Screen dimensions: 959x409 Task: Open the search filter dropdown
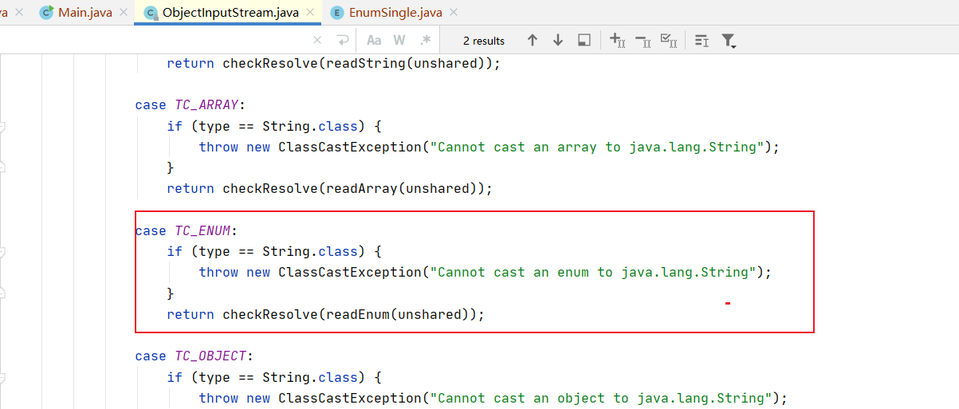[x=729, y=40]
